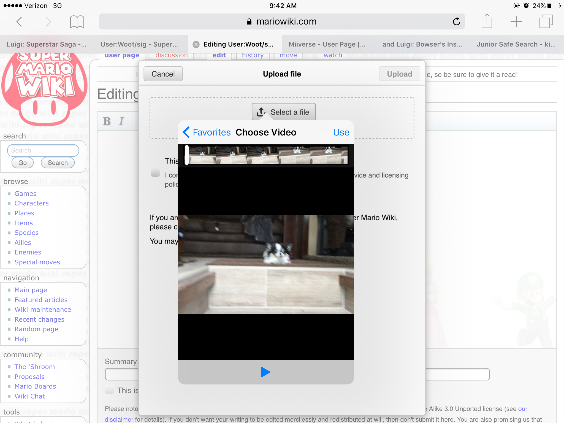Open the Recent changes link

click(39, 319)
